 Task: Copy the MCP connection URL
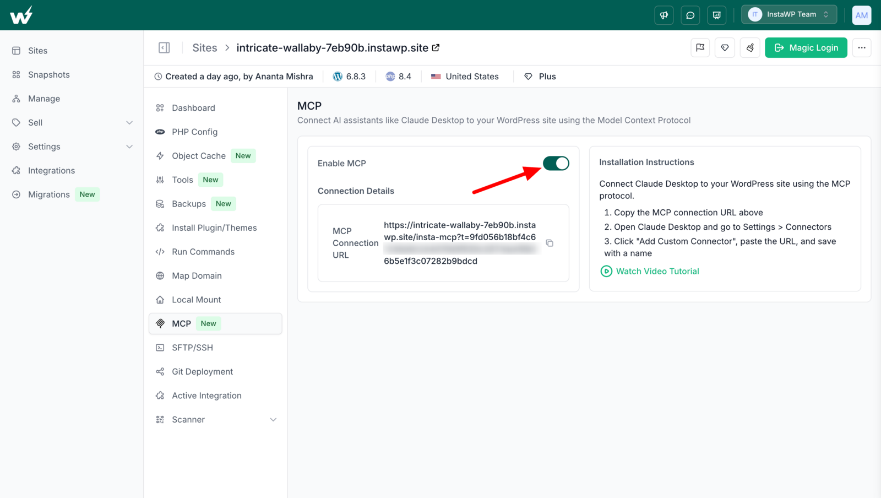click(x=550, y=243)
